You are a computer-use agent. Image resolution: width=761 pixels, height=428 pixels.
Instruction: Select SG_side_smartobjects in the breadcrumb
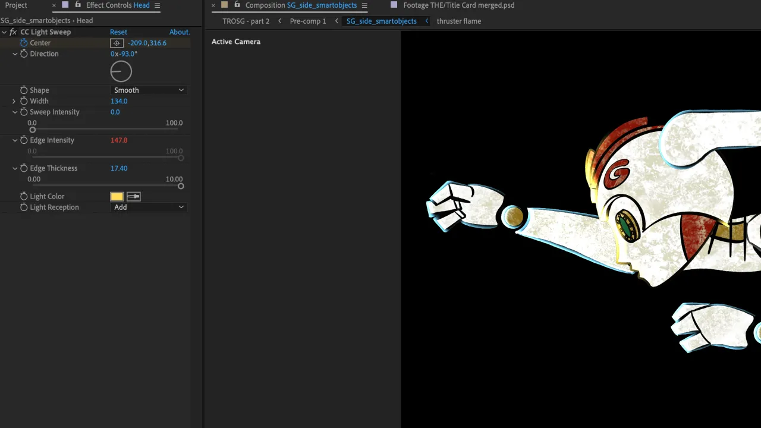pyautogui.click(x=382, y=21)
